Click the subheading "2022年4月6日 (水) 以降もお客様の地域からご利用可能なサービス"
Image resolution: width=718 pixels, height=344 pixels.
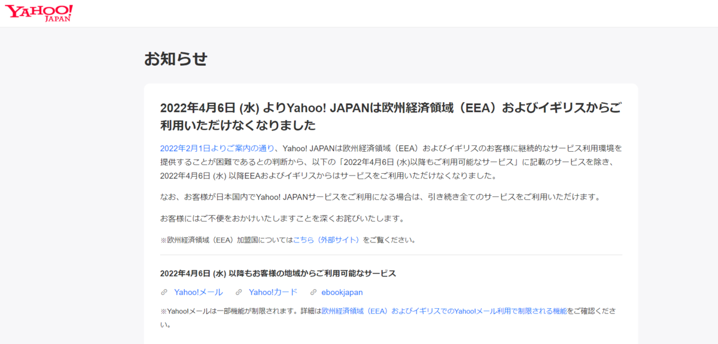(x=278, y=273)
